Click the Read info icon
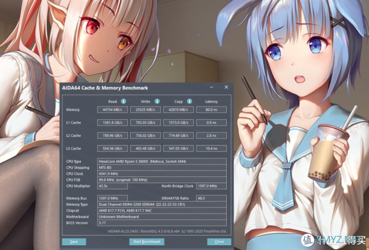Viewport: 369px width, 250px height. [x=124, y=101]
